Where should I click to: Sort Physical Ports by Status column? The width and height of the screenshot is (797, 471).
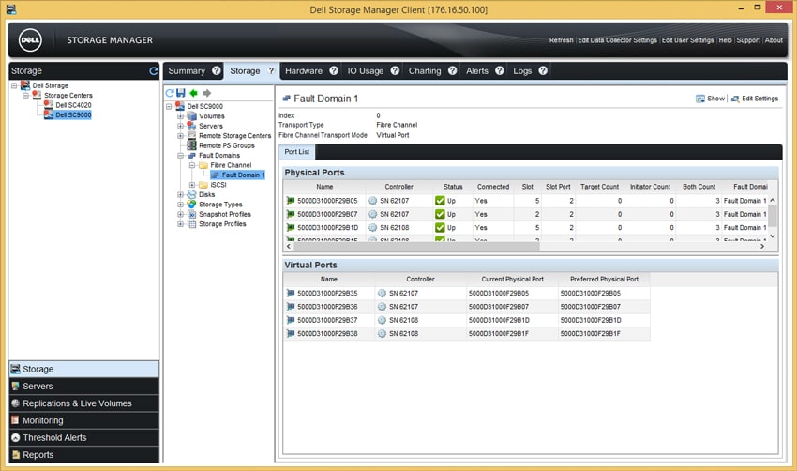[x=452, y=187]
